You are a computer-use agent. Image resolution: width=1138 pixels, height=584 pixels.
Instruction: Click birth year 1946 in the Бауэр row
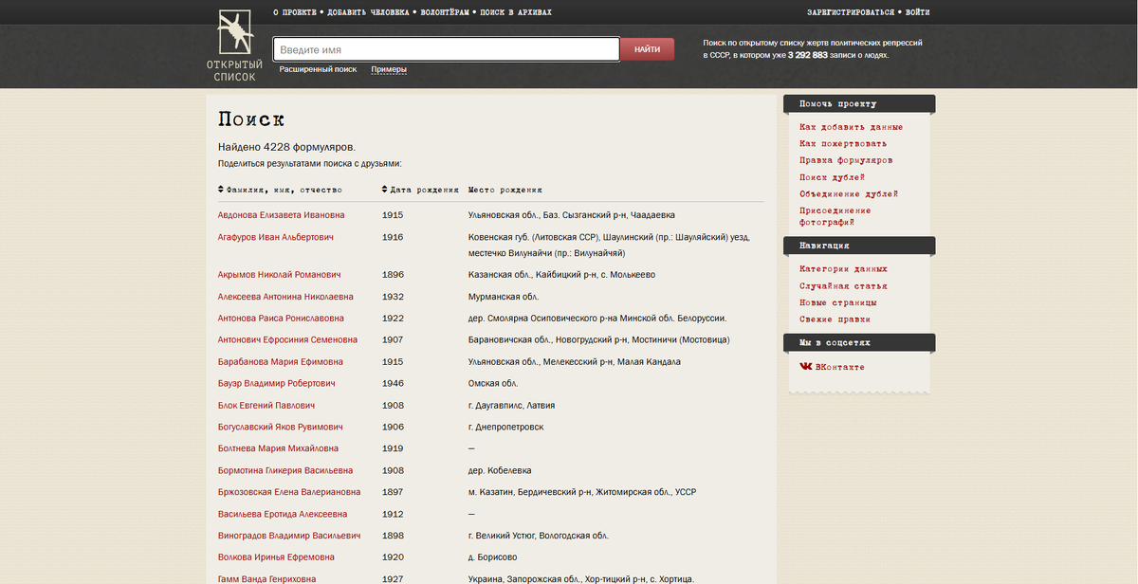pyautogui.click(x=393, y=384)
